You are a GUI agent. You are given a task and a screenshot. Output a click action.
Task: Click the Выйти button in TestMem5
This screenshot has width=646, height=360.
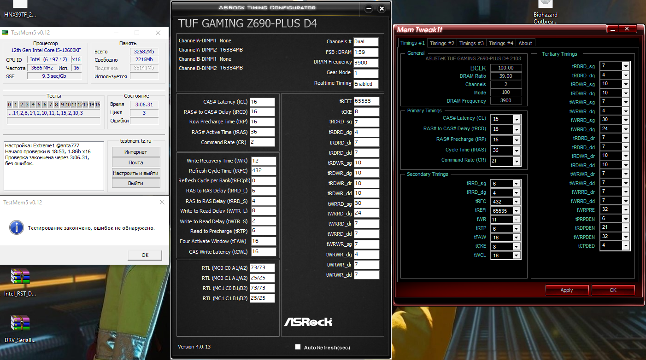[x=135, y=183]
